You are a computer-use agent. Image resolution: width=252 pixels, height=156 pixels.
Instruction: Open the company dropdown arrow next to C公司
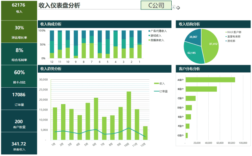[173, 7]
